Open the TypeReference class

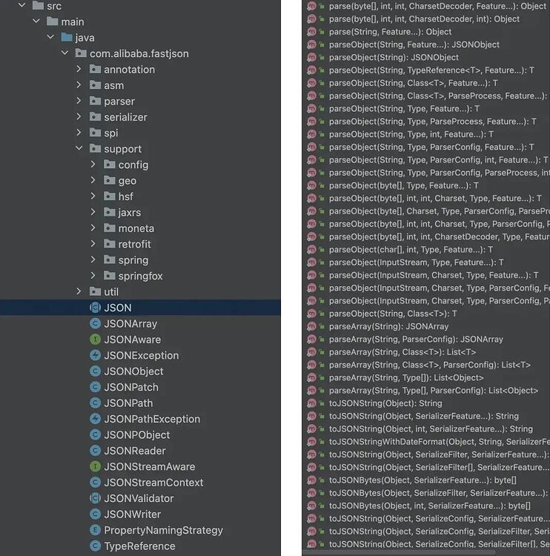(139, 546)
